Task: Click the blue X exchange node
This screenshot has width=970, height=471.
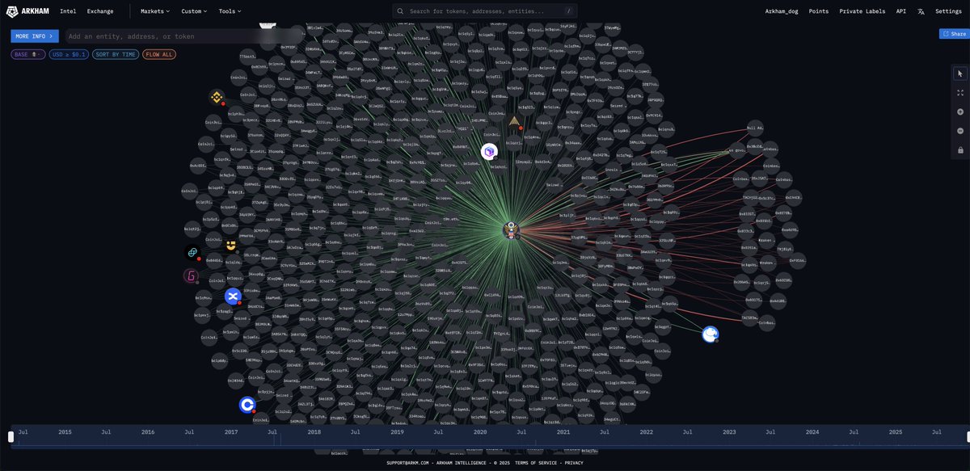Action: point(233,296)
